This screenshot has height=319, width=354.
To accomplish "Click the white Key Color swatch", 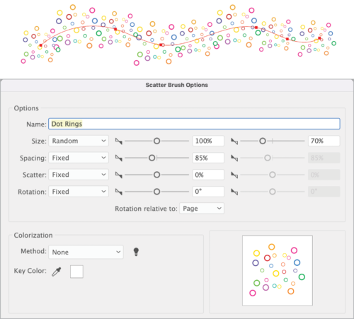I will point(76,272).
